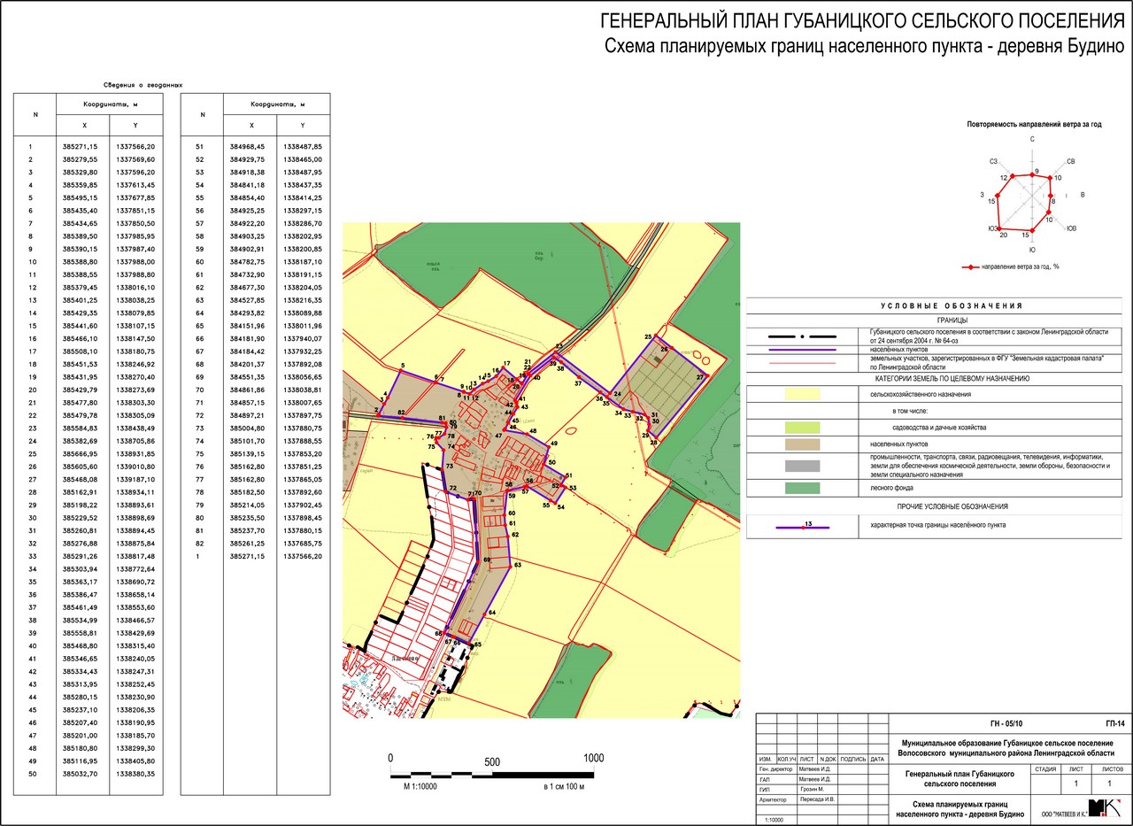This screenshot has width=1133, height=826.
Task: Click 'М 1:10000' scale label under bar
Action: click(x=420, y=787)
